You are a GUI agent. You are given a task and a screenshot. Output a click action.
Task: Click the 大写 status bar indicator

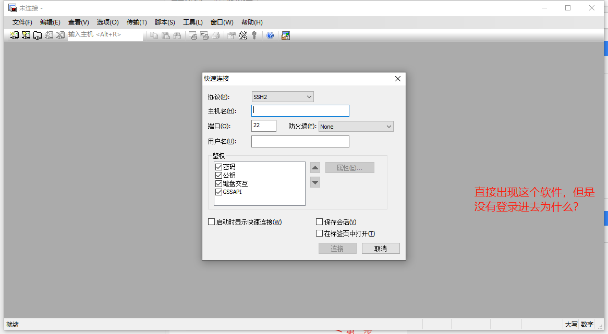tap(571, 325)
